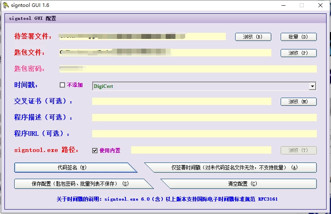
Task: Click the 程序URL (可选) input field
Action: point(204,134)
